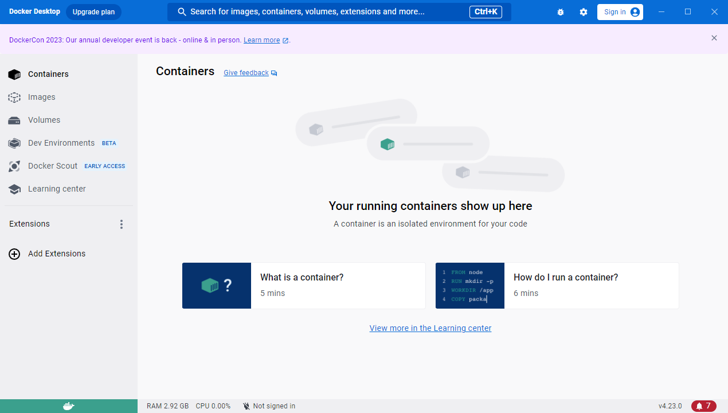728x413 pixels.
Task: Click the container question mark thumbnail
Action: click(x=217, y=286)
